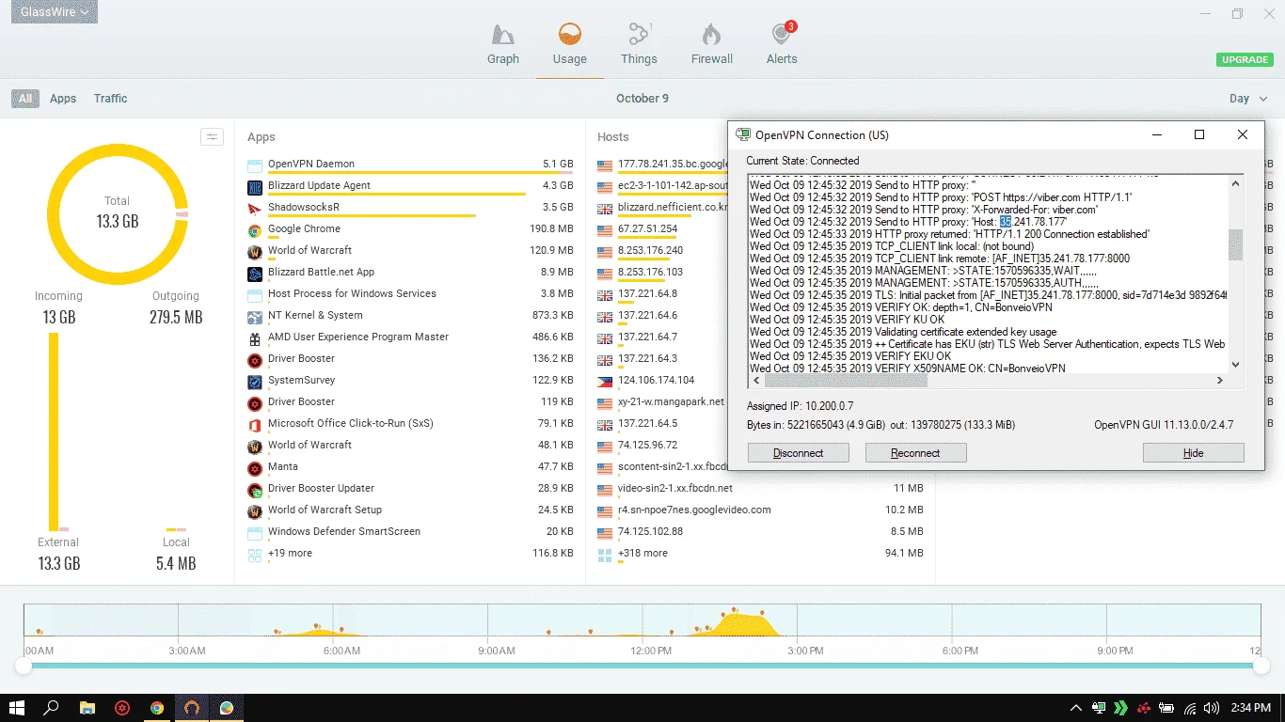Click the World of Warcraft Setup icon

(254, 510)
